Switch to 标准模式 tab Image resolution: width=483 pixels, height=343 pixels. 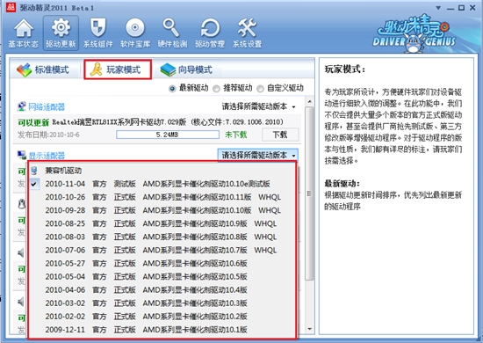[x=43, y=69]
